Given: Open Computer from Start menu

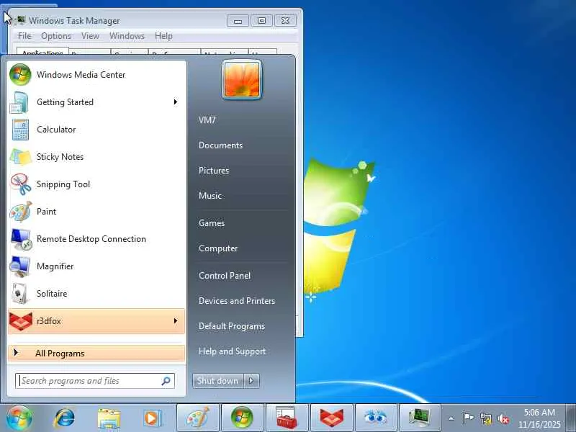Looking at the screenshot, I should click(x=218, y=248).
